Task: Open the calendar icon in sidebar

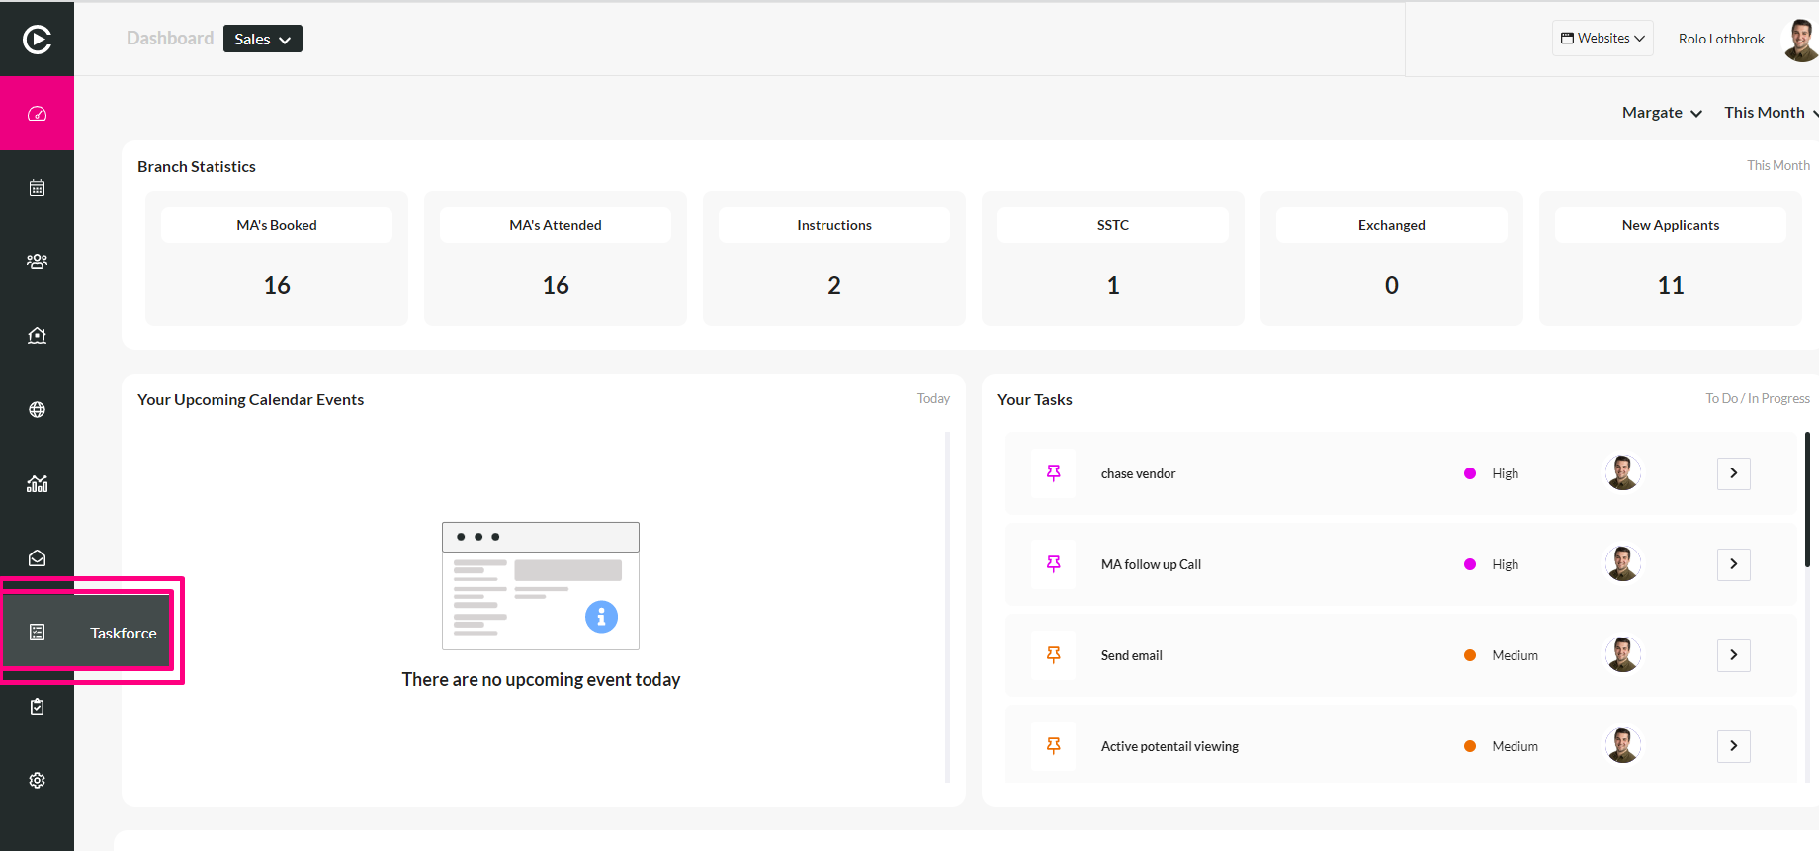Action: 37,188
